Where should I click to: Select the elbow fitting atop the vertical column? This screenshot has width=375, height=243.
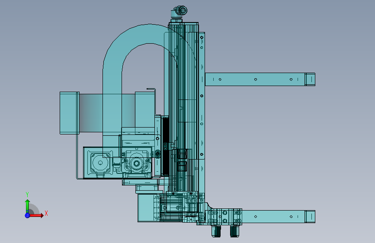coord(179,12)
